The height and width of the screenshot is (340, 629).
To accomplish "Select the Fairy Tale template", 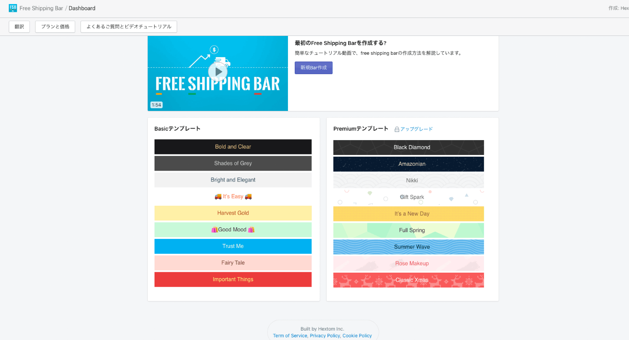I will (x=233, y=263).
